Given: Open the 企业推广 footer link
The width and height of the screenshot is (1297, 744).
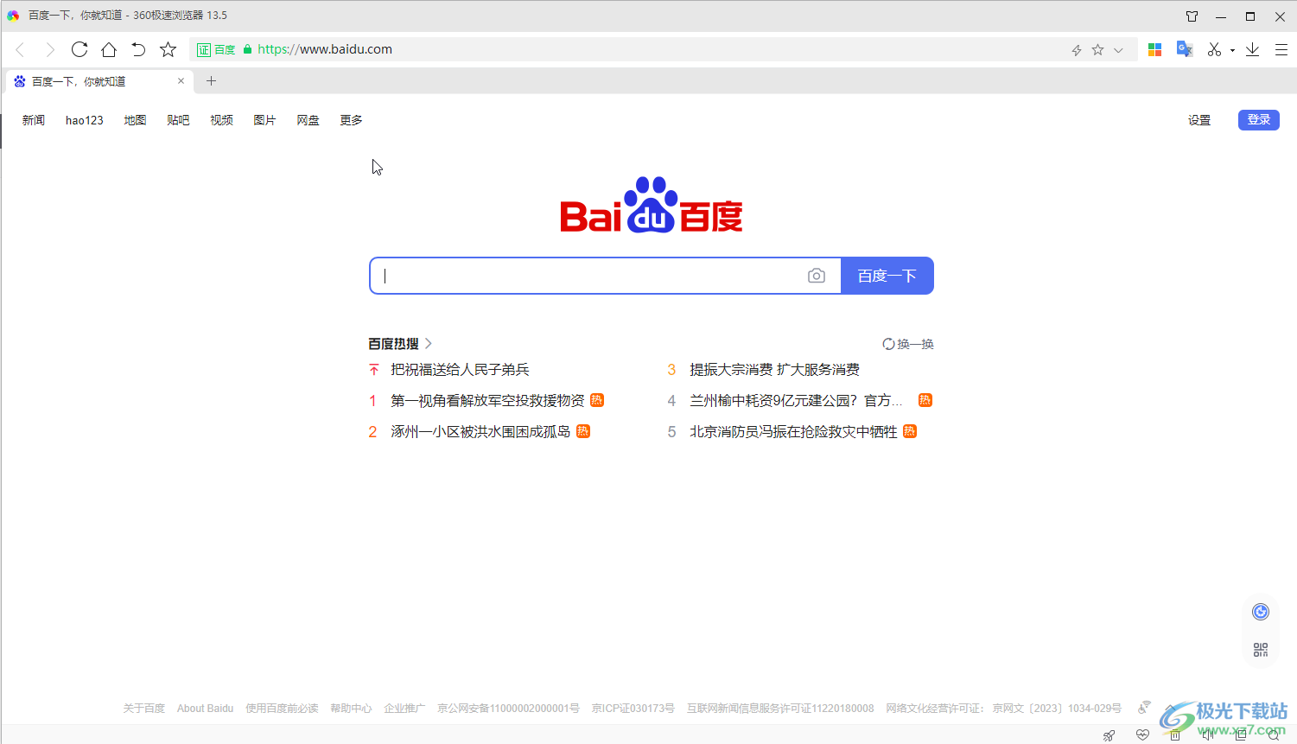Looking at the screenshot, I should tap(404, 709).
